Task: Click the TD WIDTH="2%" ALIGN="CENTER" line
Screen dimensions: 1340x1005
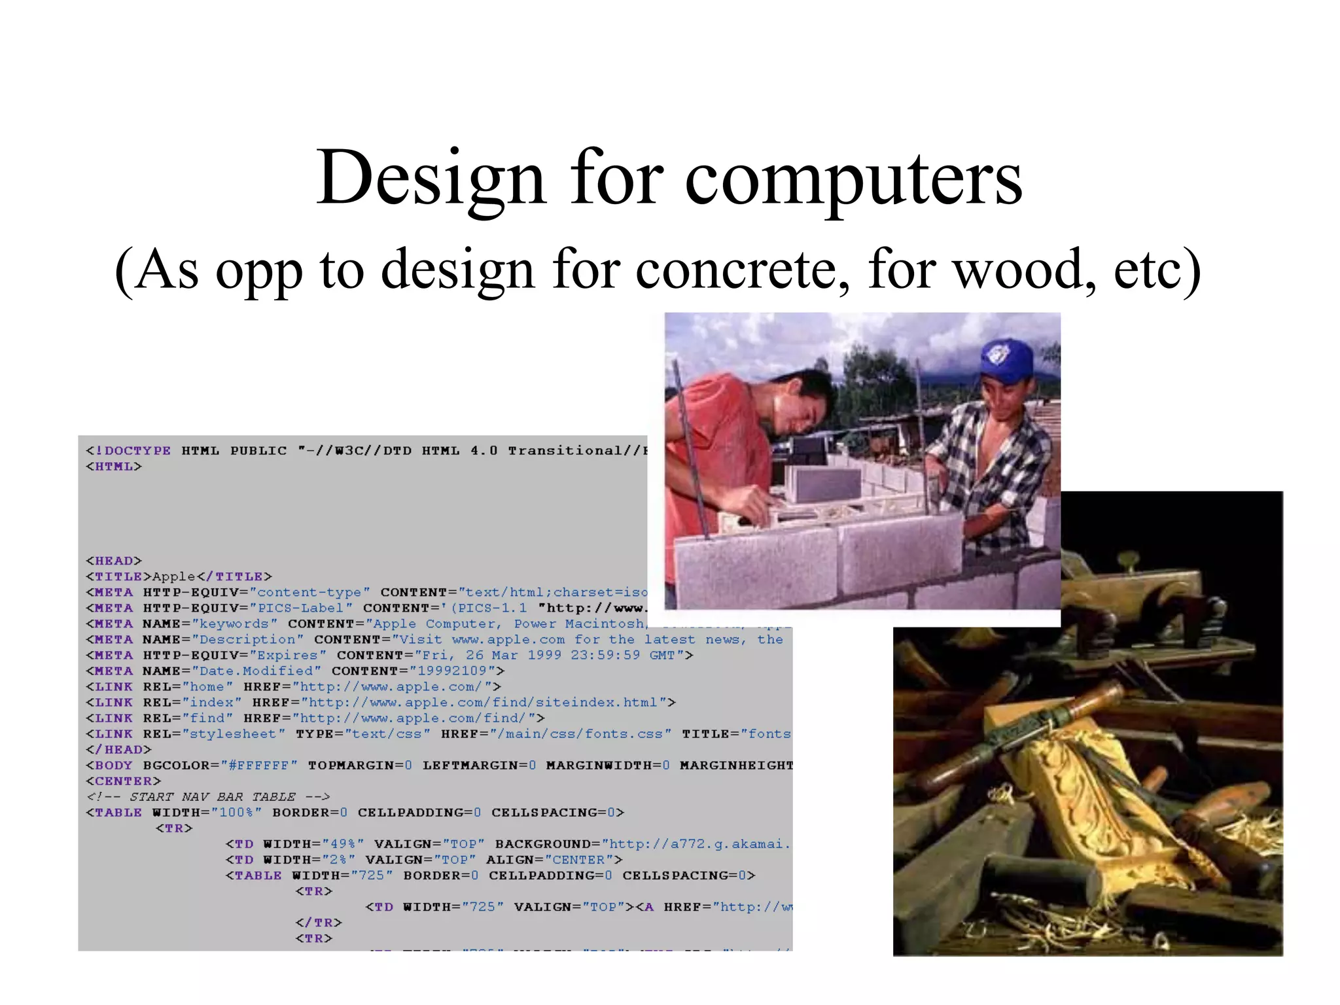Action: tap(424, 859)
